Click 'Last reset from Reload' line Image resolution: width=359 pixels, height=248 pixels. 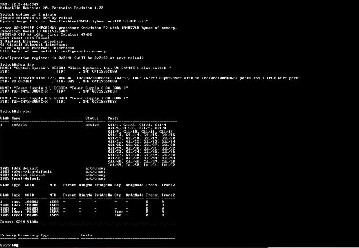25,38
